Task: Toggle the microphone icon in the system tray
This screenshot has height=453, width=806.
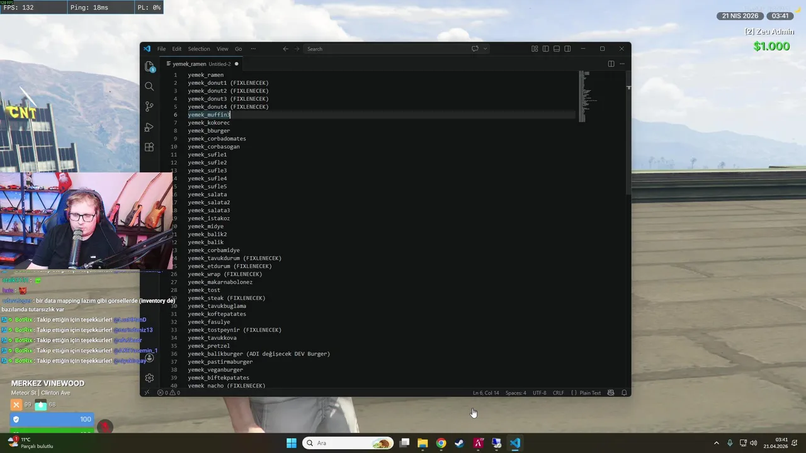Action: click(x=730, y=443)
